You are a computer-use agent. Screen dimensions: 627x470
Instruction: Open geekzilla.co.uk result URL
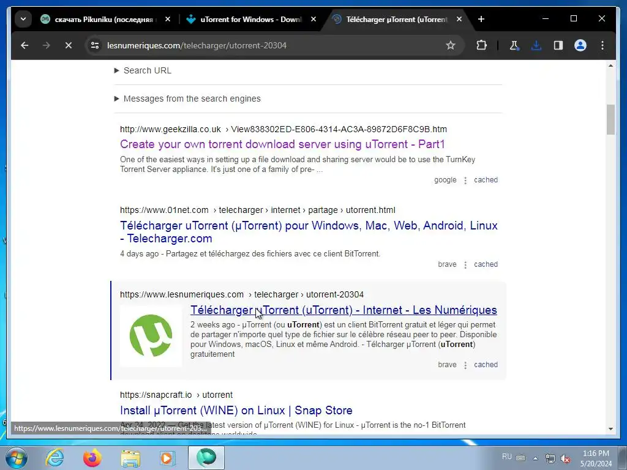tap(283, 130)
